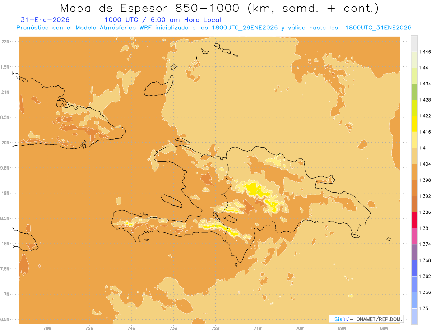Click the colorbar label '1.374'

click(x=425, y=244)
